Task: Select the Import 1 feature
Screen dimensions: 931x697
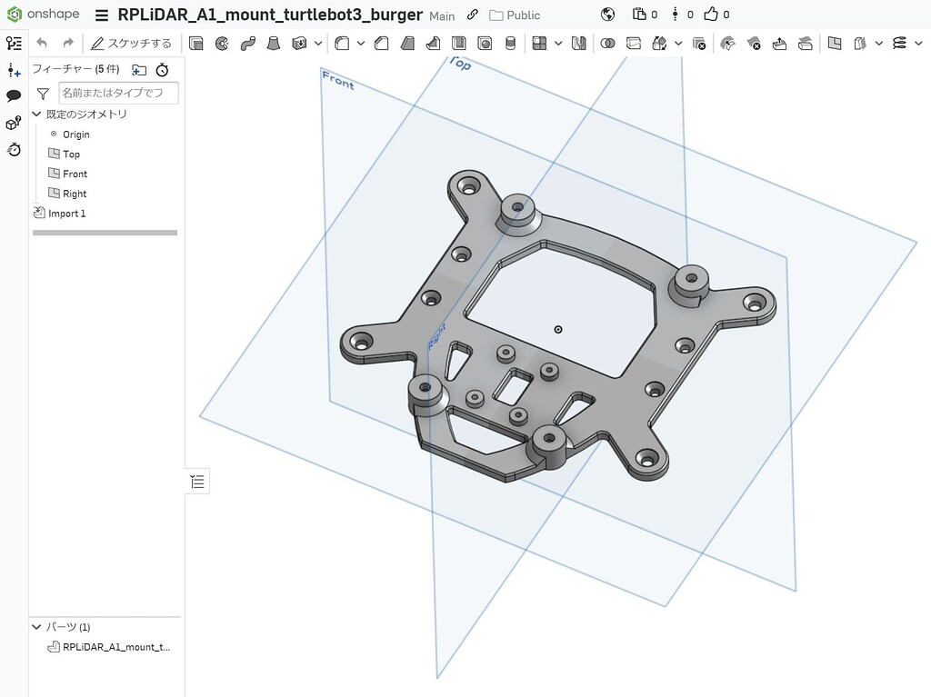Action: pos(66,214)
